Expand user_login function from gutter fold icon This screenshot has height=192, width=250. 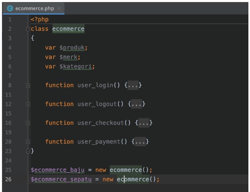point(28,85)
